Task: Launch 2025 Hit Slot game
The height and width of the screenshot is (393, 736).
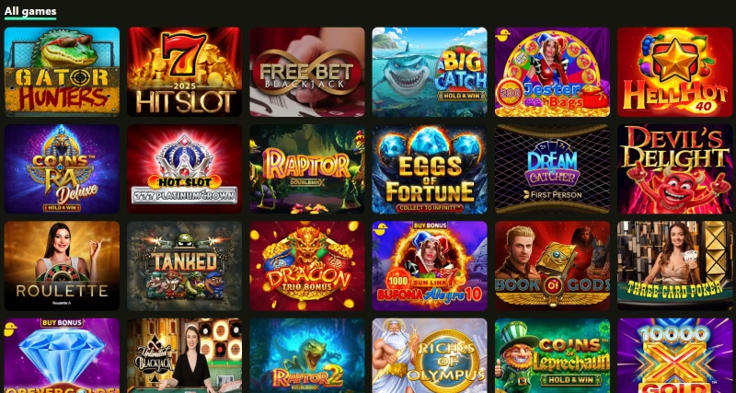Action: click(x=185, y=72)
